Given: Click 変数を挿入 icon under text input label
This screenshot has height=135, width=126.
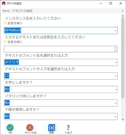Looking at the screenshot, I should [x=5, y=42].
